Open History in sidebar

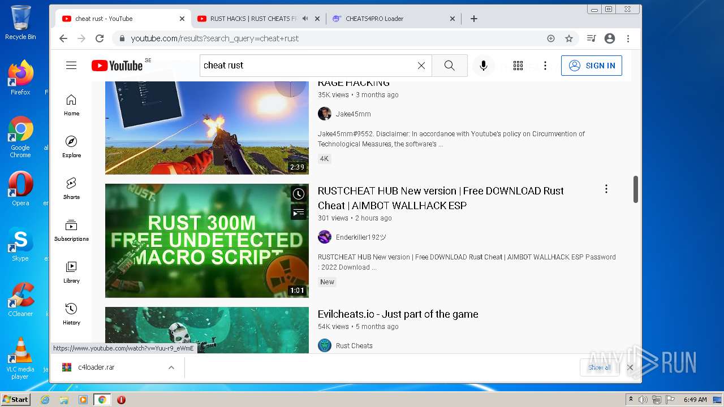pyautogui.click(x=71, y=314)
